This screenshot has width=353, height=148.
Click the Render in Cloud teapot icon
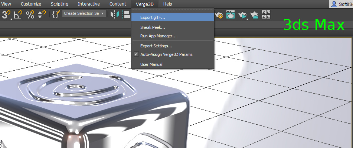[254, 15]
